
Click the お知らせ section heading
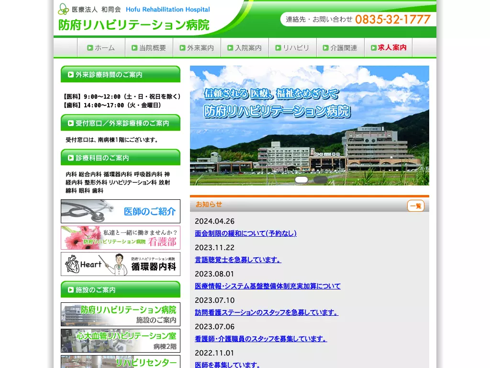point(209,204)
